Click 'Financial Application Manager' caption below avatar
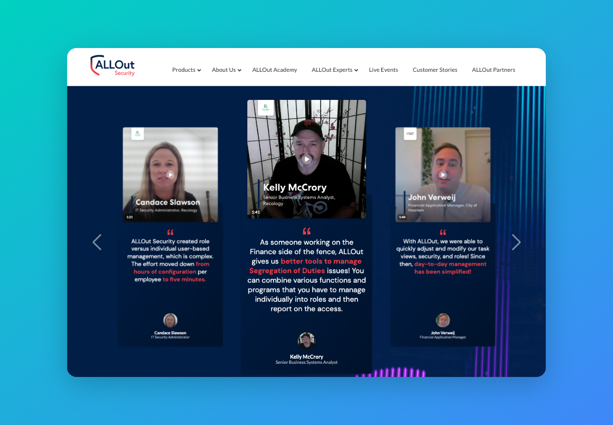Screen dimensions: 613x425 click(443, 337)
